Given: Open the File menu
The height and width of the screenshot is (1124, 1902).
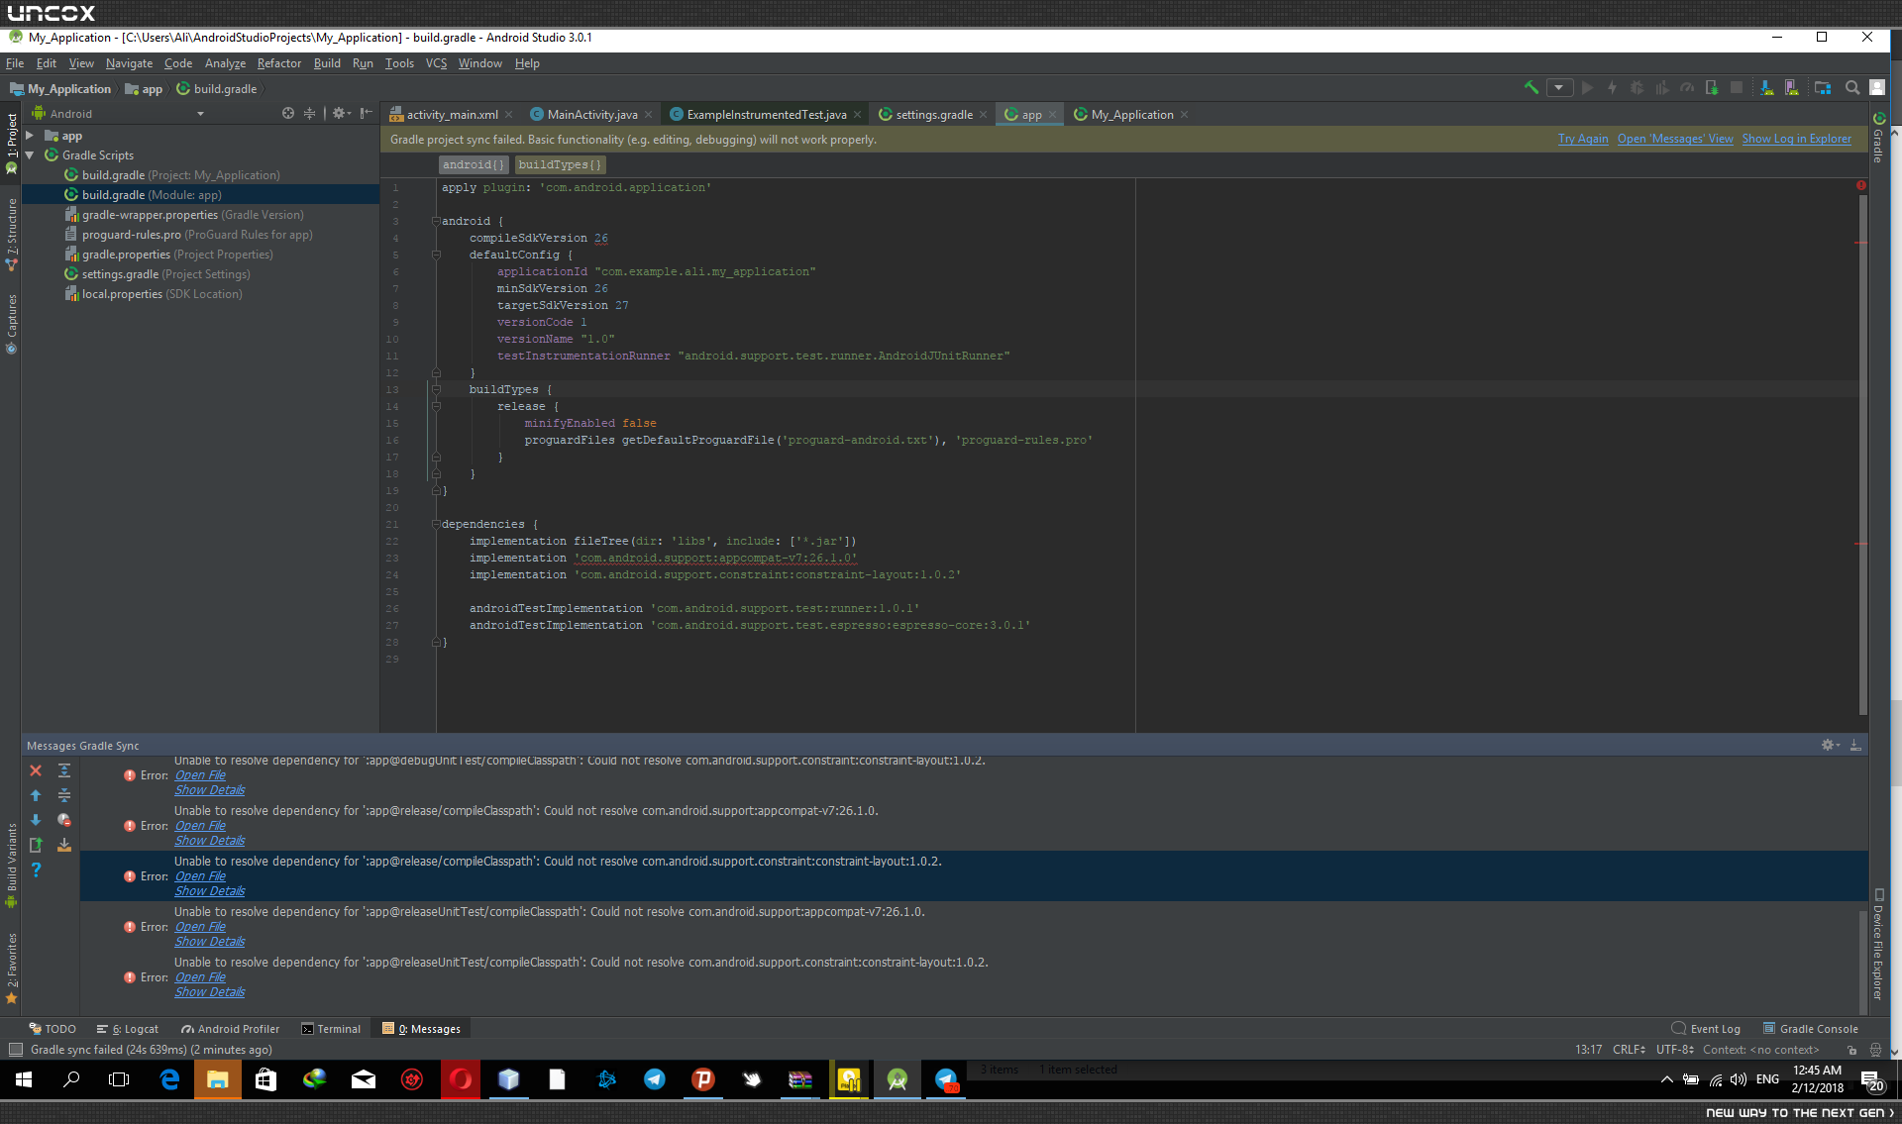Looking at the screenshot, I should (x=15, y=63).
